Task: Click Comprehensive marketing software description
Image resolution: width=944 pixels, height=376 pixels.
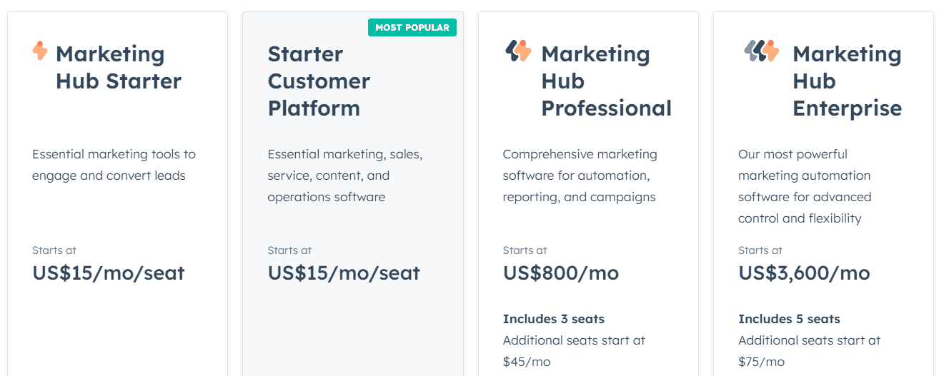Action: tap(580, 176)
